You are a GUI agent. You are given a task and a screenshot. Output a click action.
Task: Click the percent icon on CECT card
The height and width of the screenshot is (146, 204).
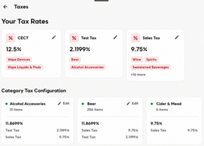(x=11, y=38)
